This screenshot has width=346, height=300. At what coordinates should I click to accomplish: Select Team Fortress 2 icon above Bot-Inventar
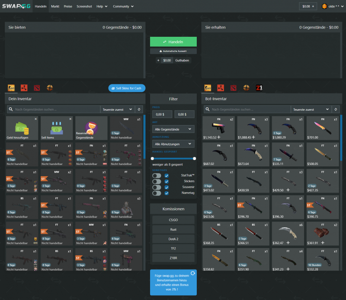tap(247, 88)
